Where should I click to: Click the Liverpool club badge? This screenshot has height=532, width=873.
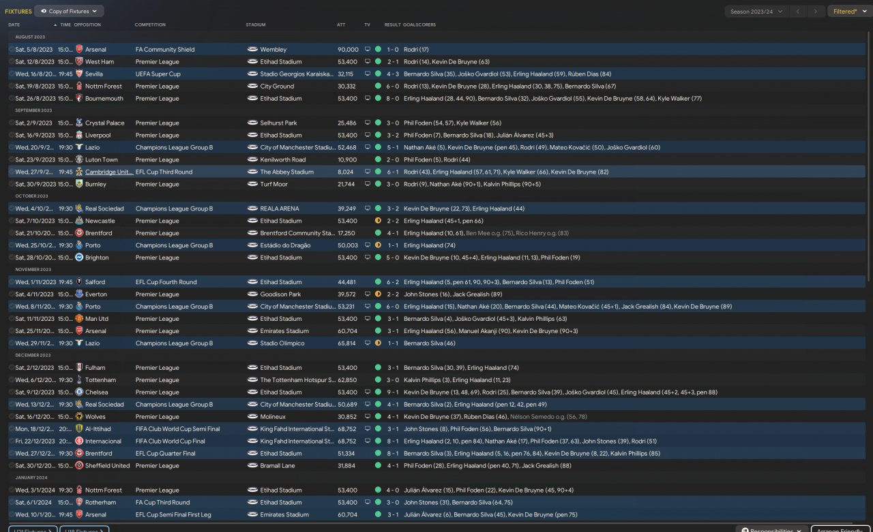(x=79, y=136)
